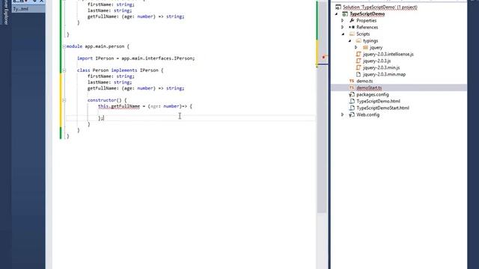479x269 pixels.
Task: Click the jquery-2.0.3.js file icon
Action: click(x=359, y=61)
